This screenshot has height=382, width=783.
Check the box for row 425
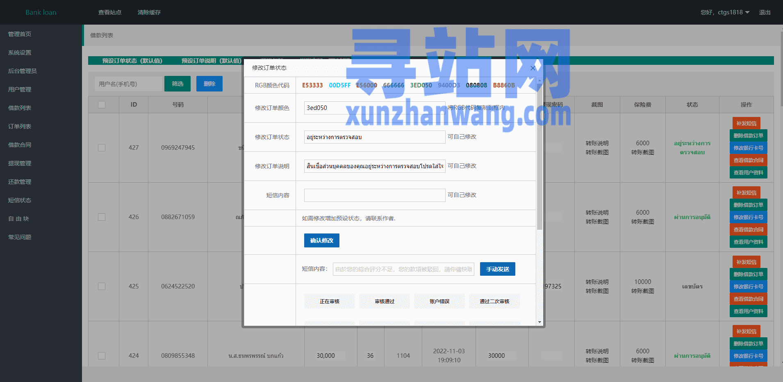102,286
